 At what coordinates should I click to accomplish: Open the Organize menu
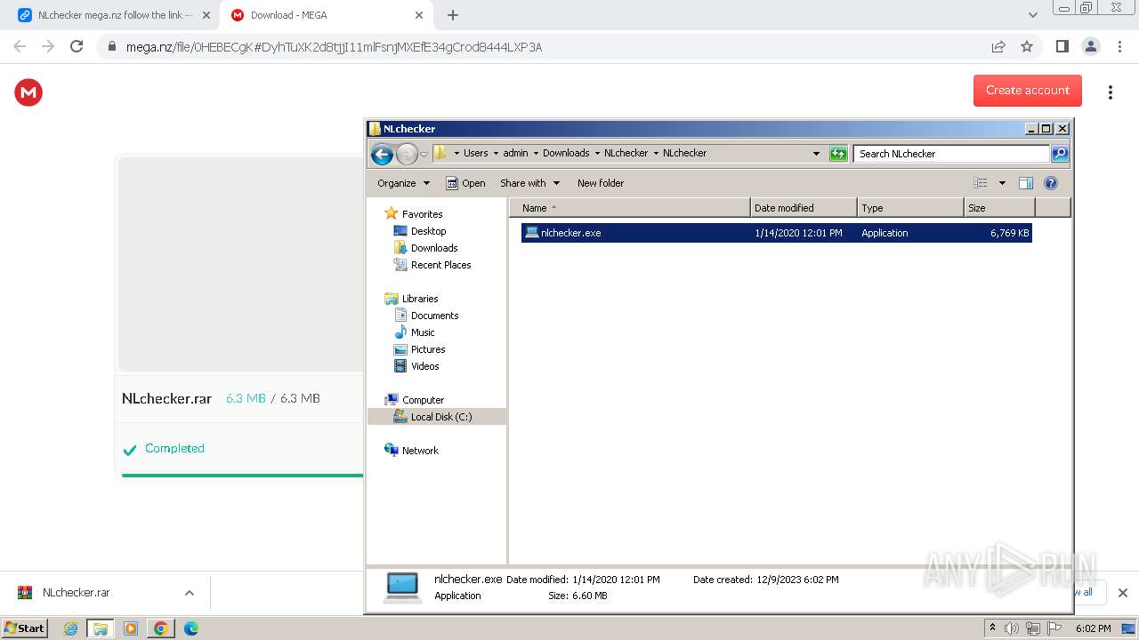click(x=403, y=183)
